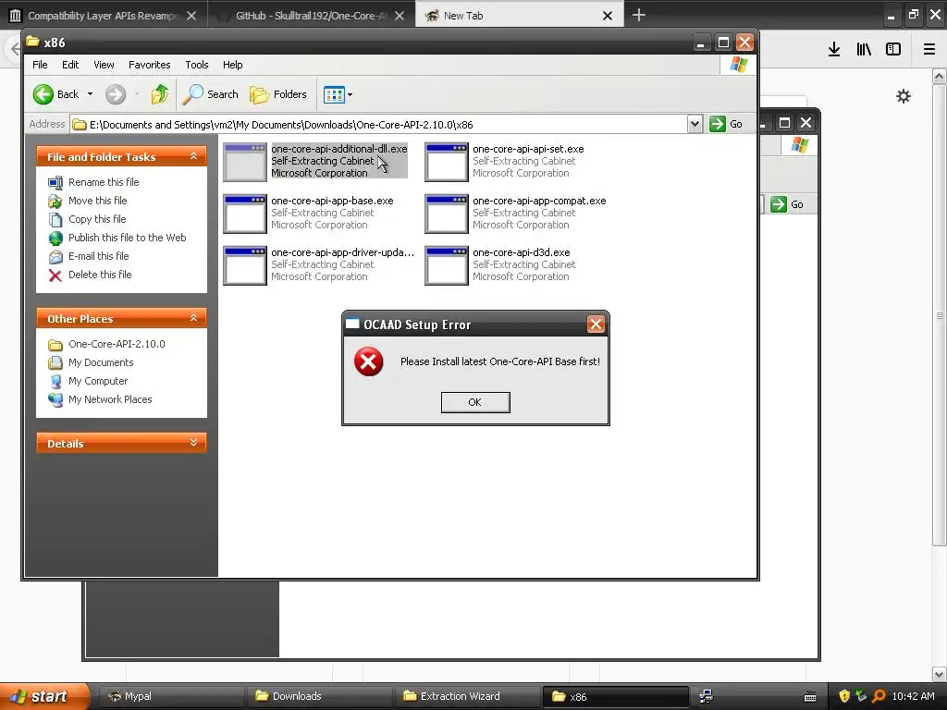Open the View menu
This screenshot has width=947, height=710.
[104, 65]
